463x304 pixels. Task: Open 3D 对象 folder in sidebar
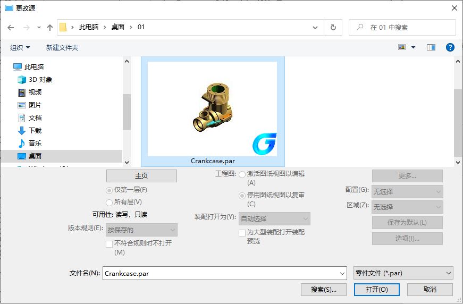pos(35,80)
